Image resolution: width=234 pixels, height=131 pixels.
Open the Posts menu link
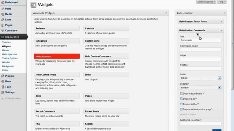(x=8, y=9)
